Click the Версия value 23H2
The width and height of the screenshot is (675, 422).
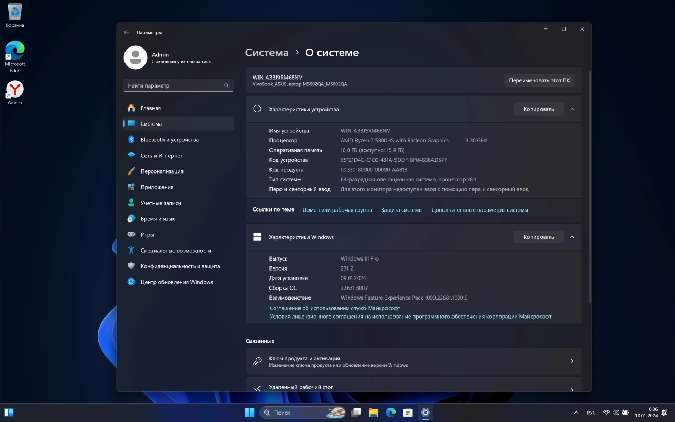[347, 268]
